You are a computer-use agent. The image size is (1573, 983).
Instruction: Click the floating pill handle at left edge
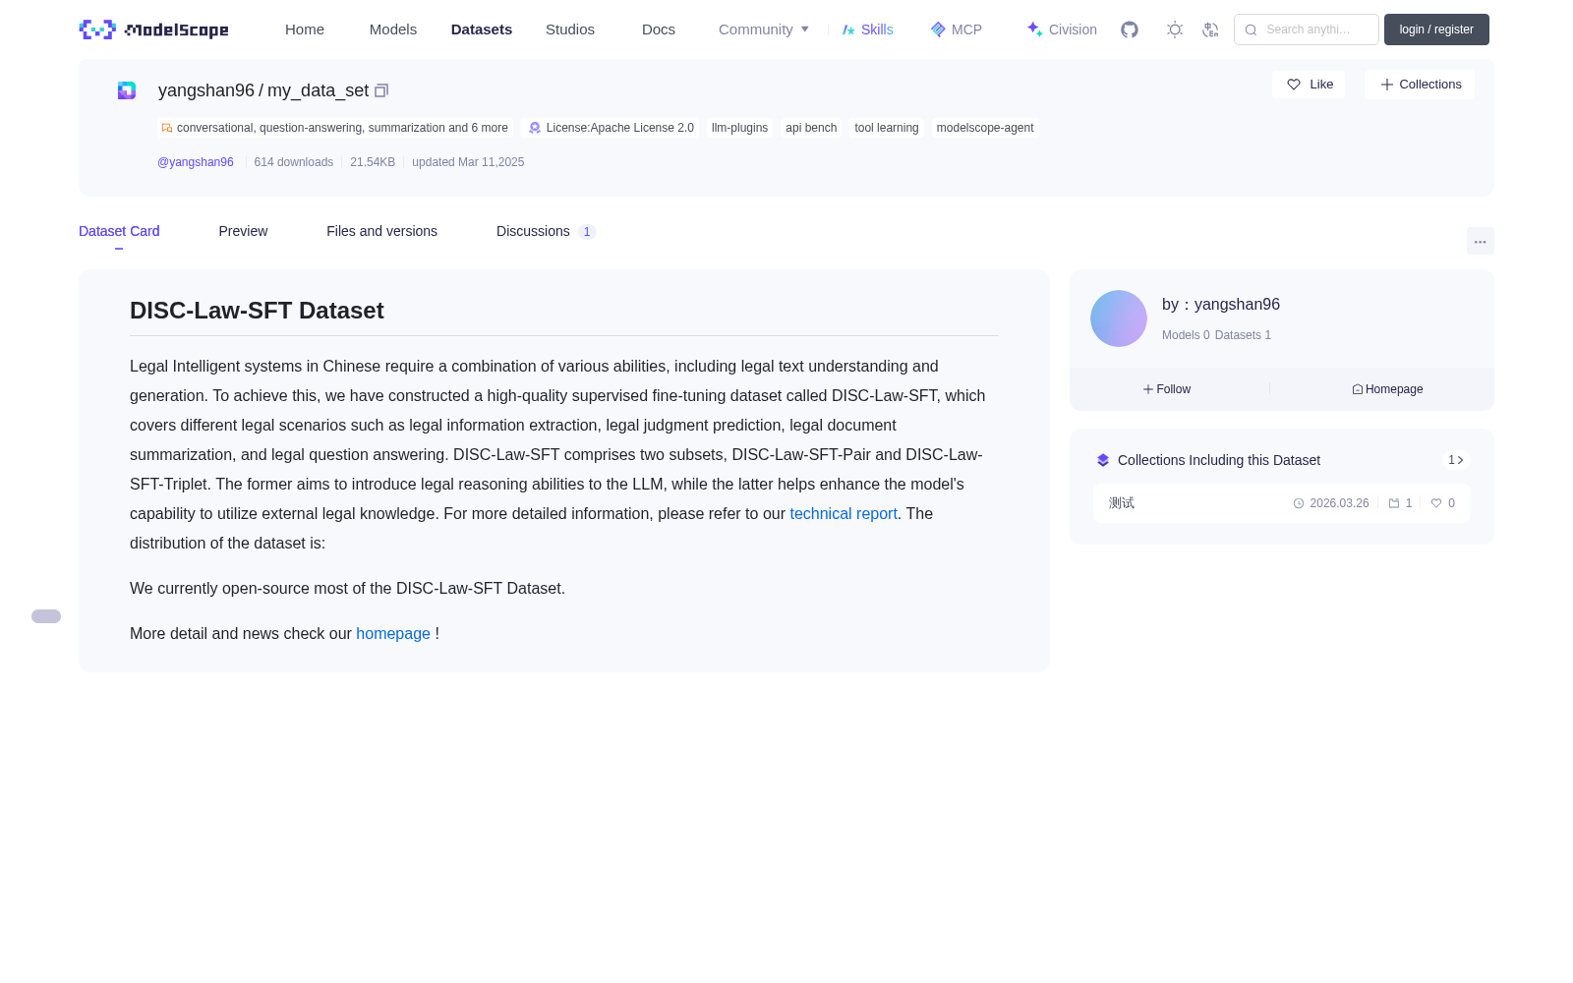46,616
